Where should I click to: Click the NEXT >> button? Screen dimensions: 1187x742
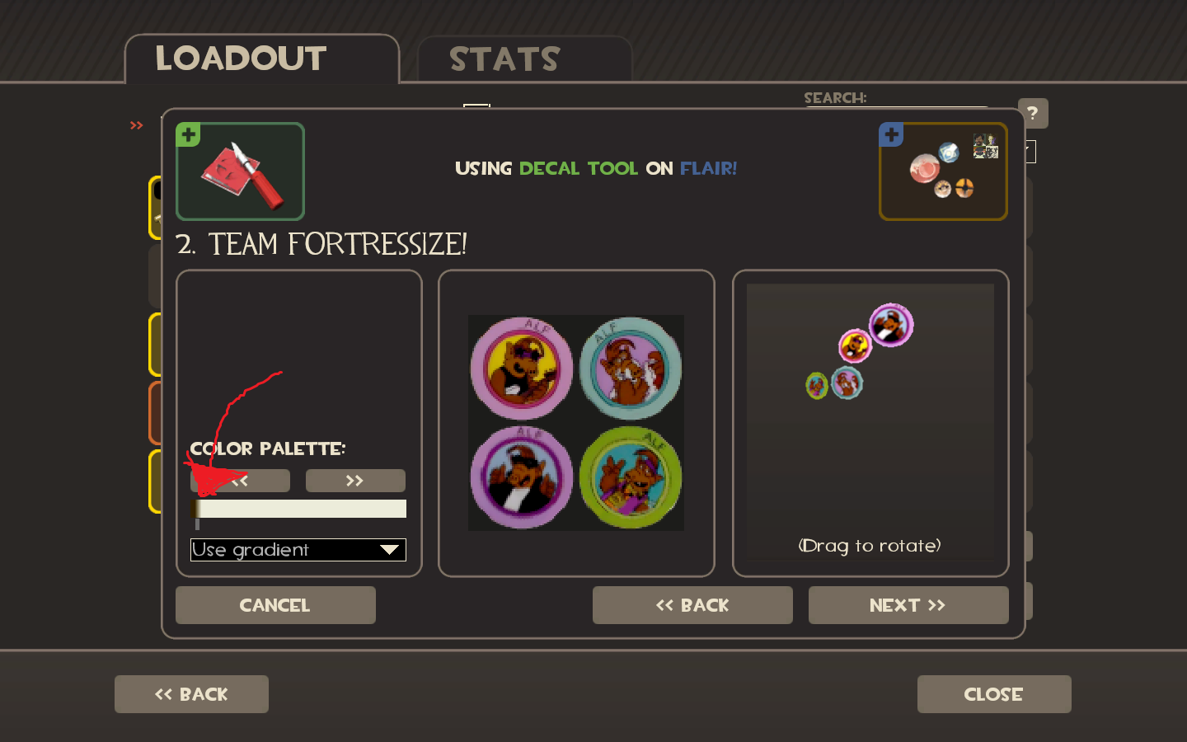(908, 605)
